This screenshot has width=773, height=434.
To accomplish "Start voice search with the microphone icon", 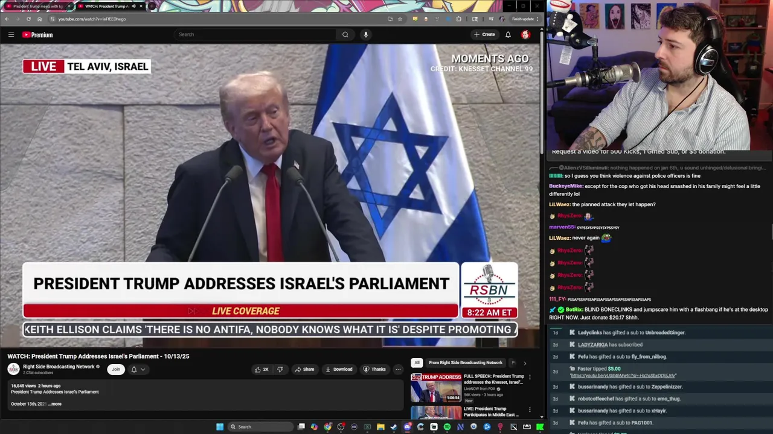I will (365, 34).
